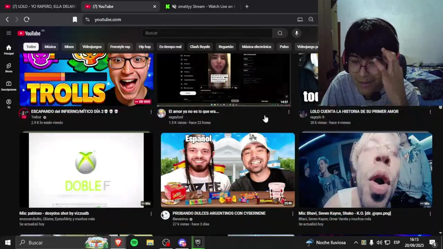The height and width of the screenshot is (249, 443).
Task: Switch to the LOLO - YO RAPERO browser tab
Action: coord(41,6)
